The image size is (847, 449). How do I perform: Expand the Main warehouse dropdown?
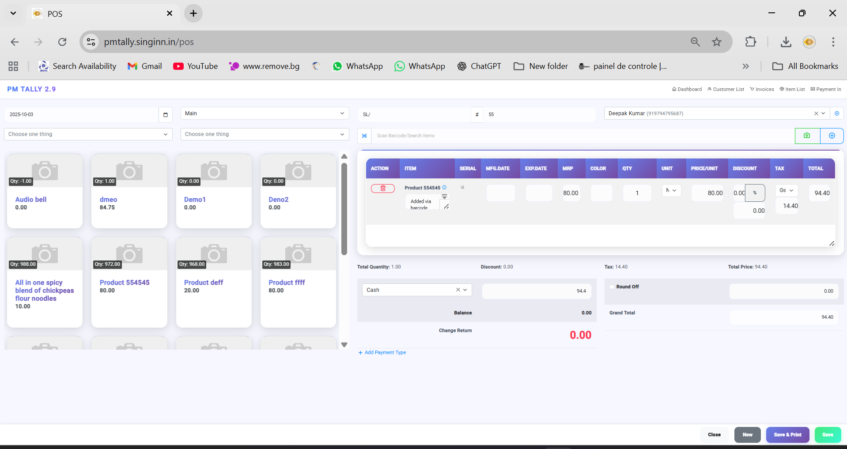pyautogui.click(x=265, y=113)
